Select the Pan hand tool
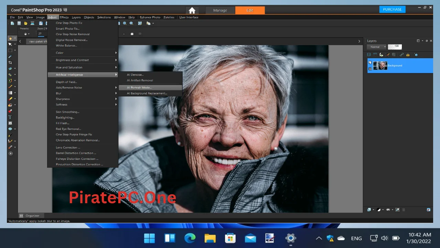This screenshot has width=440, height=248. pyautogui.click(x=10, y=38)
